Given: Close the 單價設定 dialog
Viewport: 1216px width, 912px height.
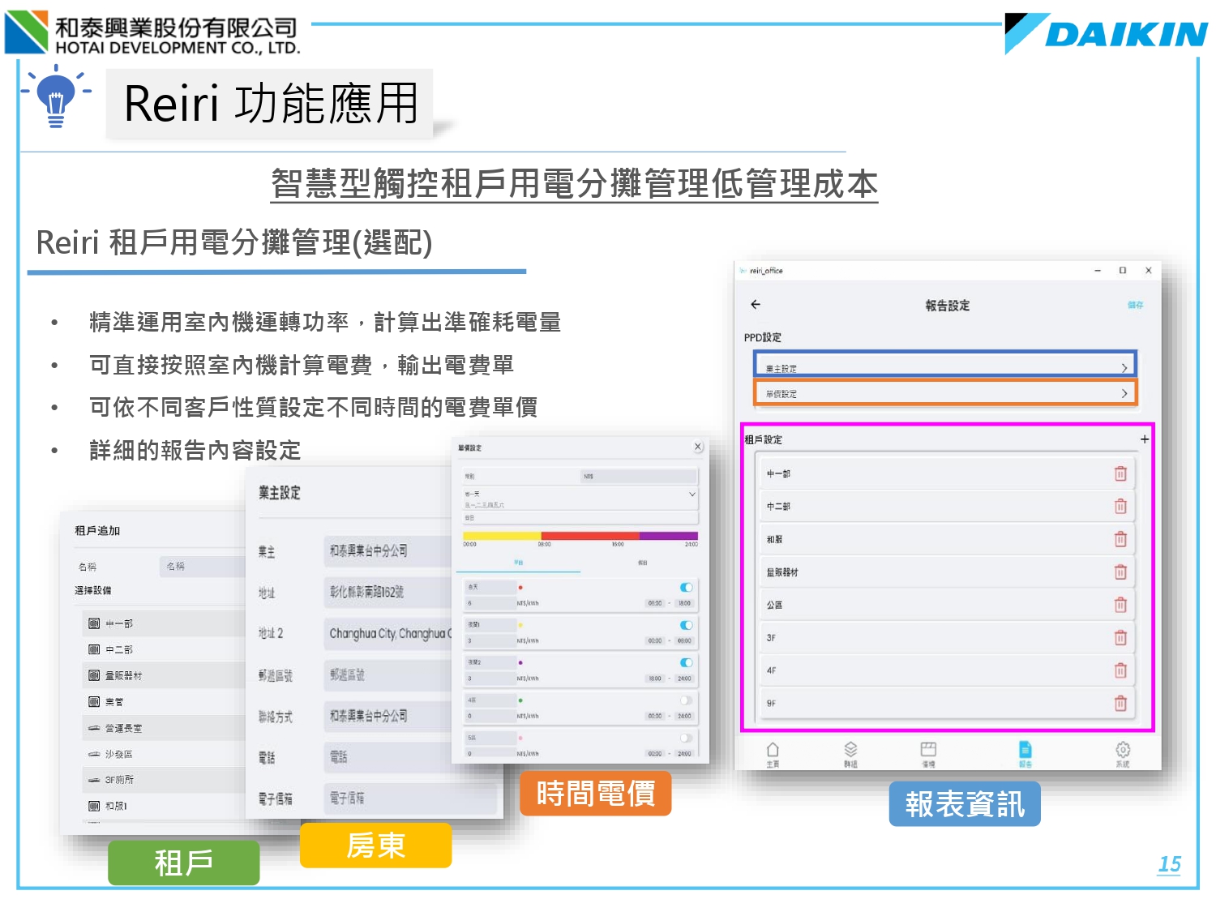Looking at the screenshot, I should click(697, 447).
